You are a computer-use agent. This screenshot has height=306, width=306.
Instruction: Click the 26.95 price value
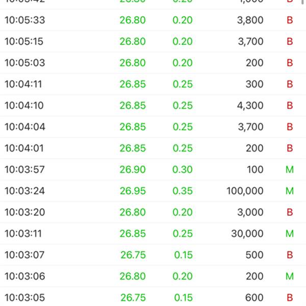[x=133, y=191]
